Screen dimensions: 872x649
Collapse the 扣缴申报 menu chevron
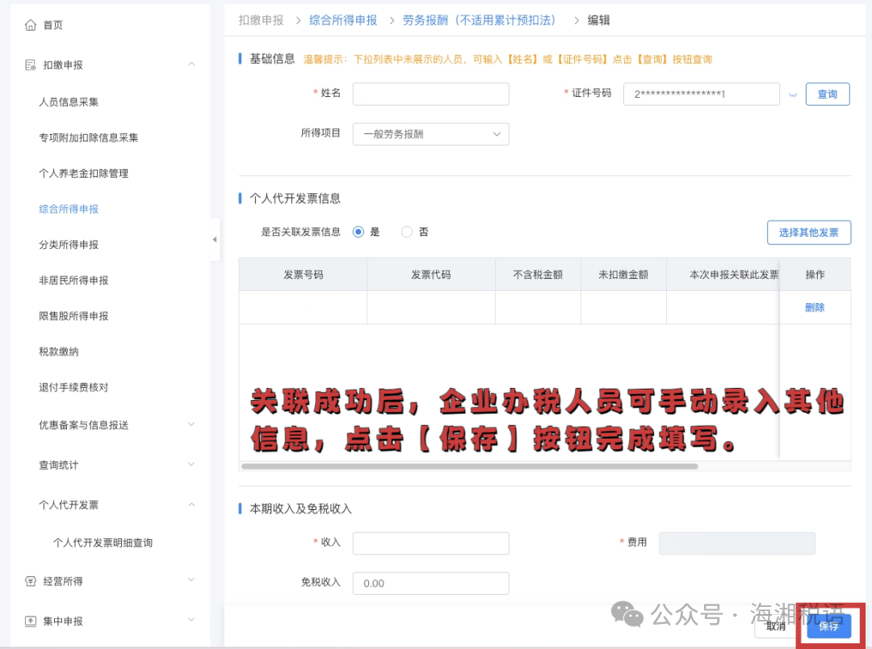click(x=191, y=65)
